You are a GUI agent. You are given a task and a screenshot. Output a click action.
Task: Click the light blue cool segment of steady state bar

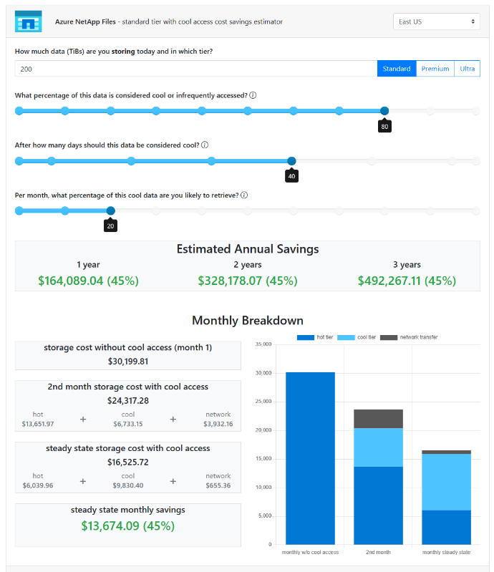(x=446, y=482)
